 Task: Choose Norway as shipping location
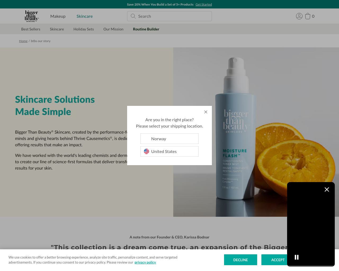(x=169, y=139)
